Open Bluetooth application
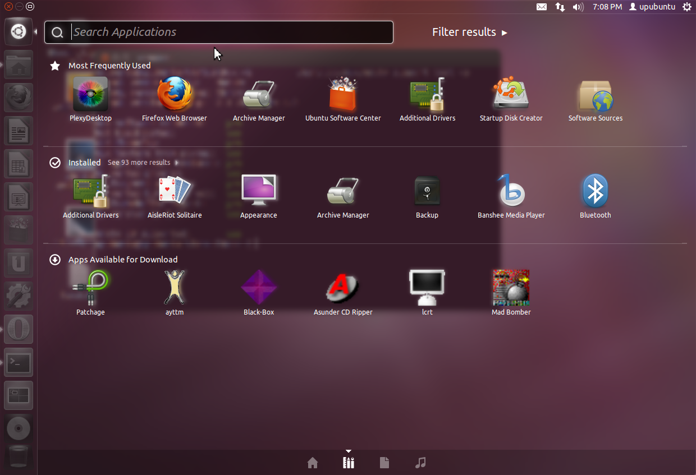The width and height of the screenshot is (696, 475). coord(596,196)
